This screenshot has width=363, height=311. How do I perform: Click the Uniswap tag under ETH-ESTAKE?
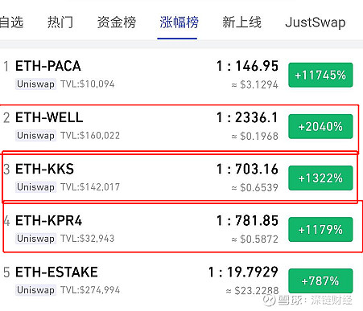(35, 290)
